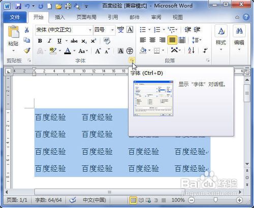The image size is (254, 208).
Task: Open Word Help question mark
Action: (246, 17)
